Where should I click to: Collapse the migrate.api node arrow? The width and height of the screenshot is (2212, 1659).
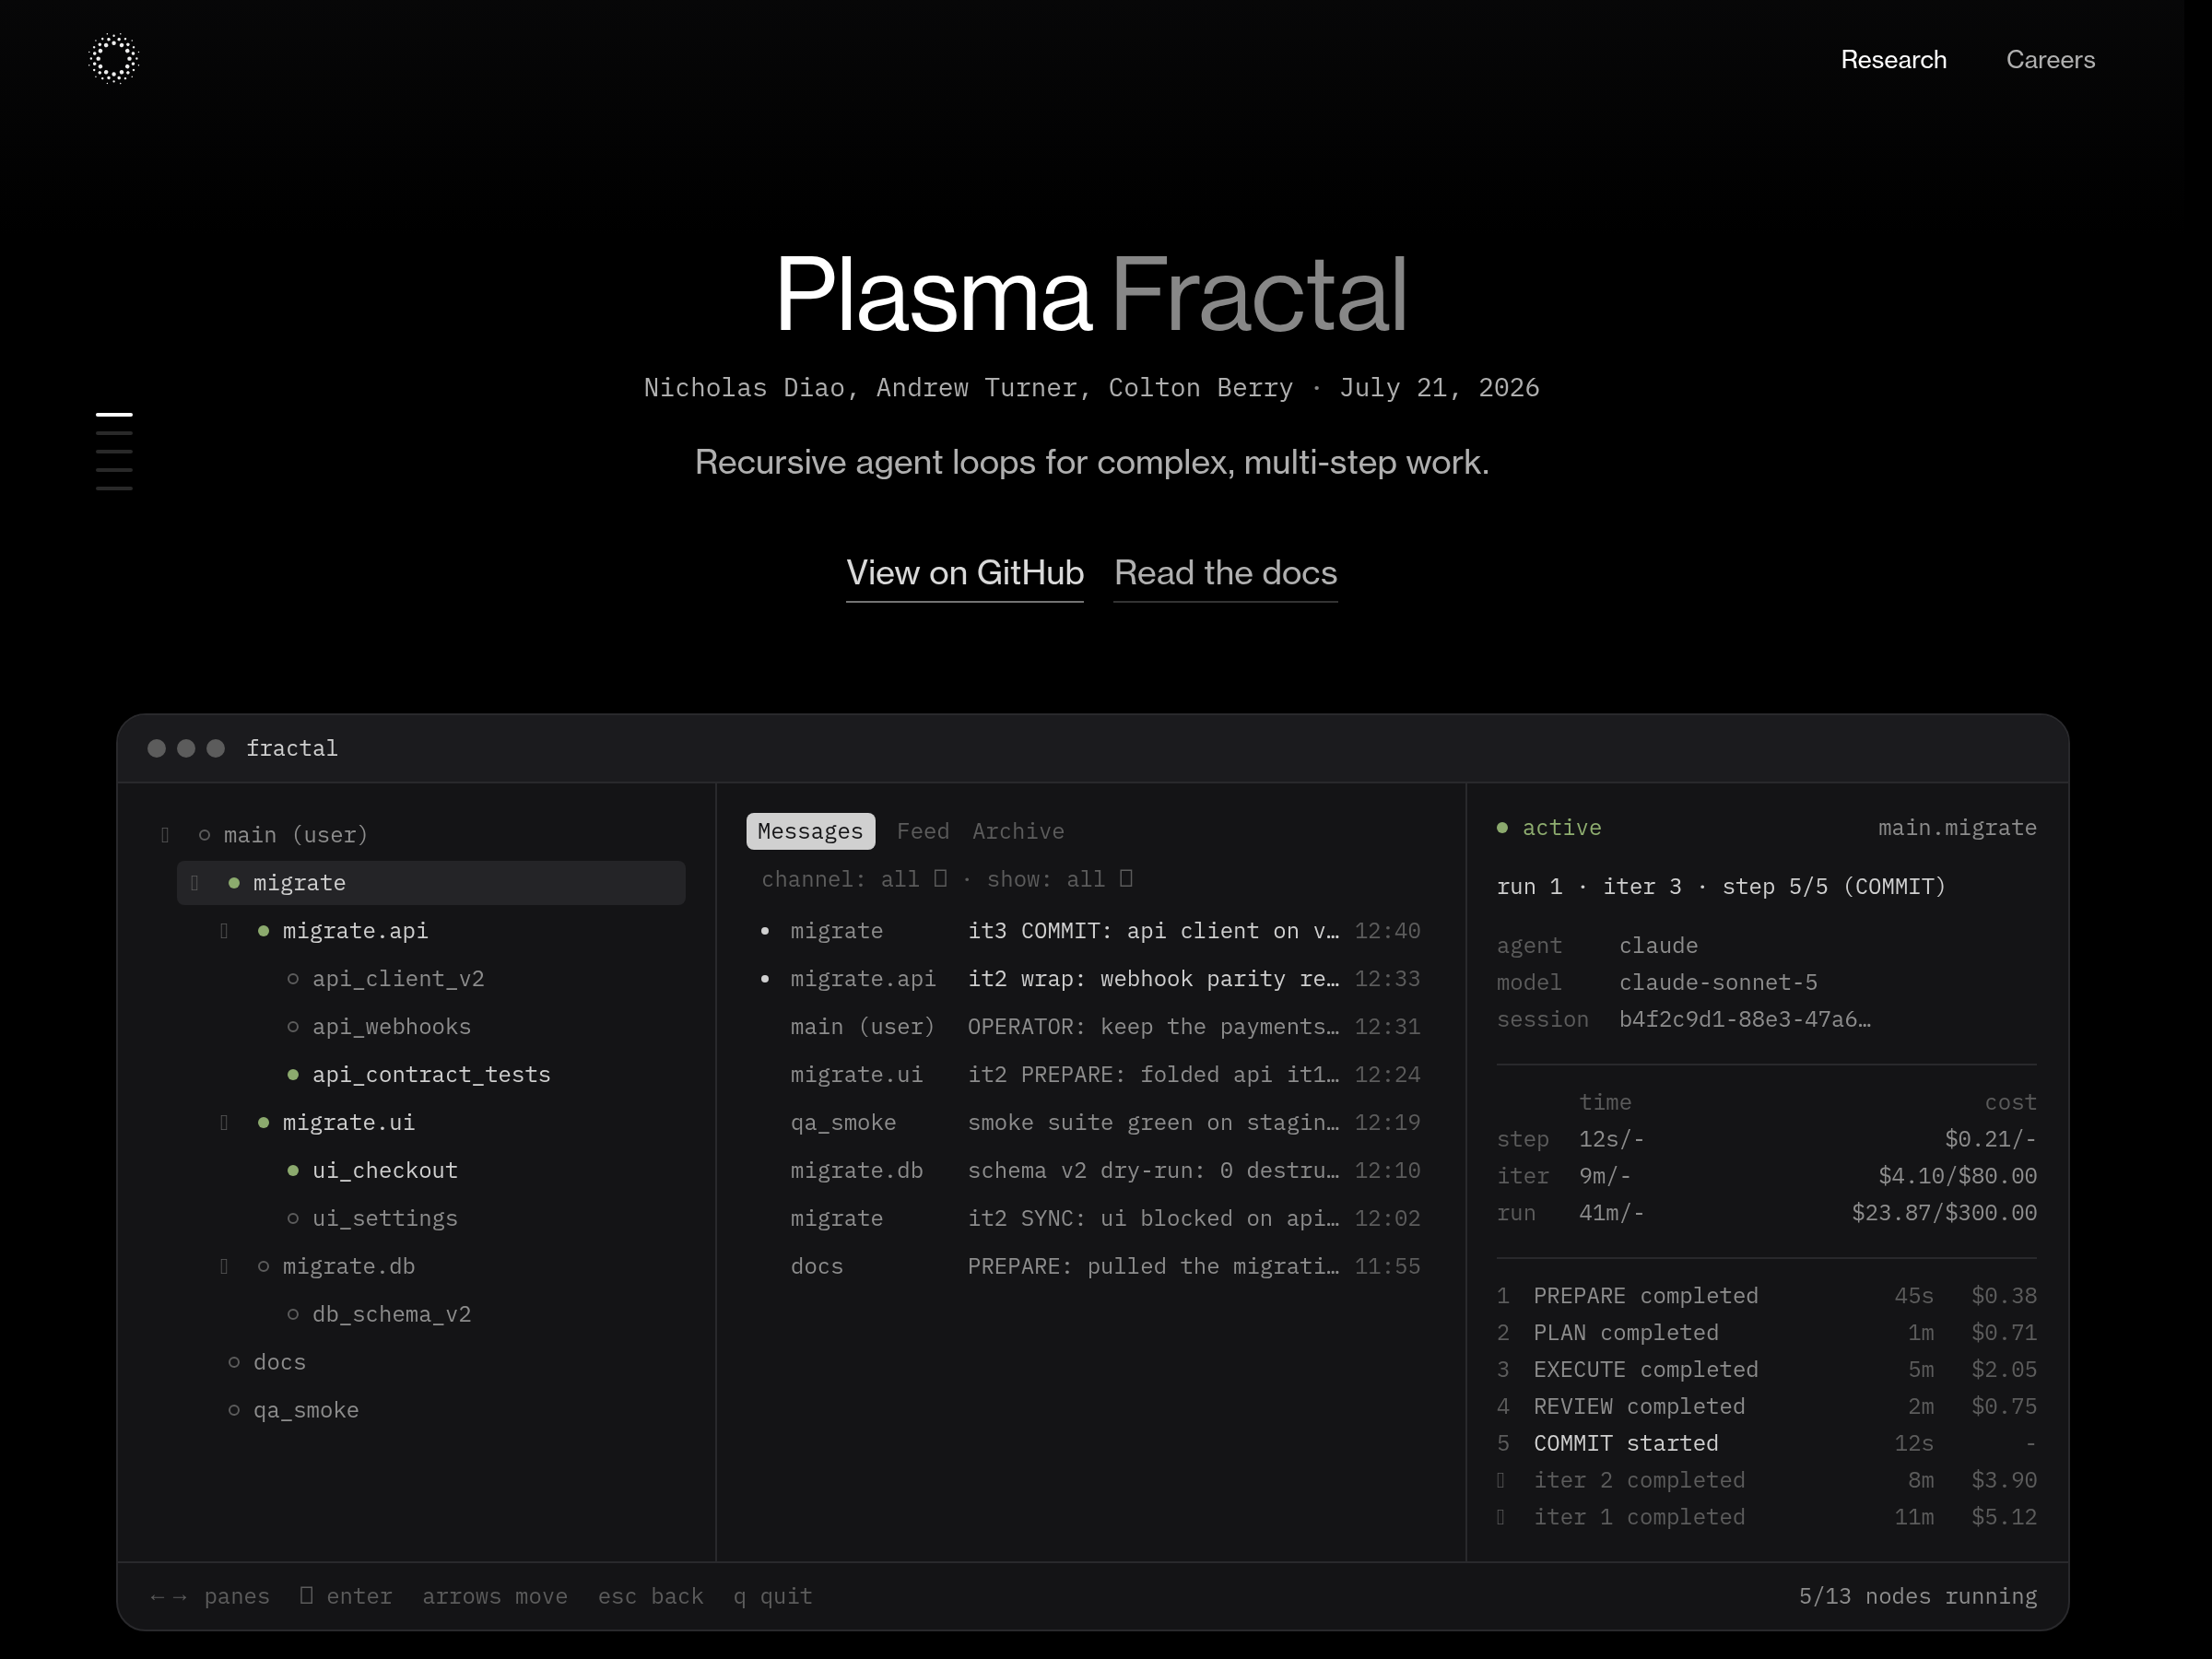(x=224, y=931)
